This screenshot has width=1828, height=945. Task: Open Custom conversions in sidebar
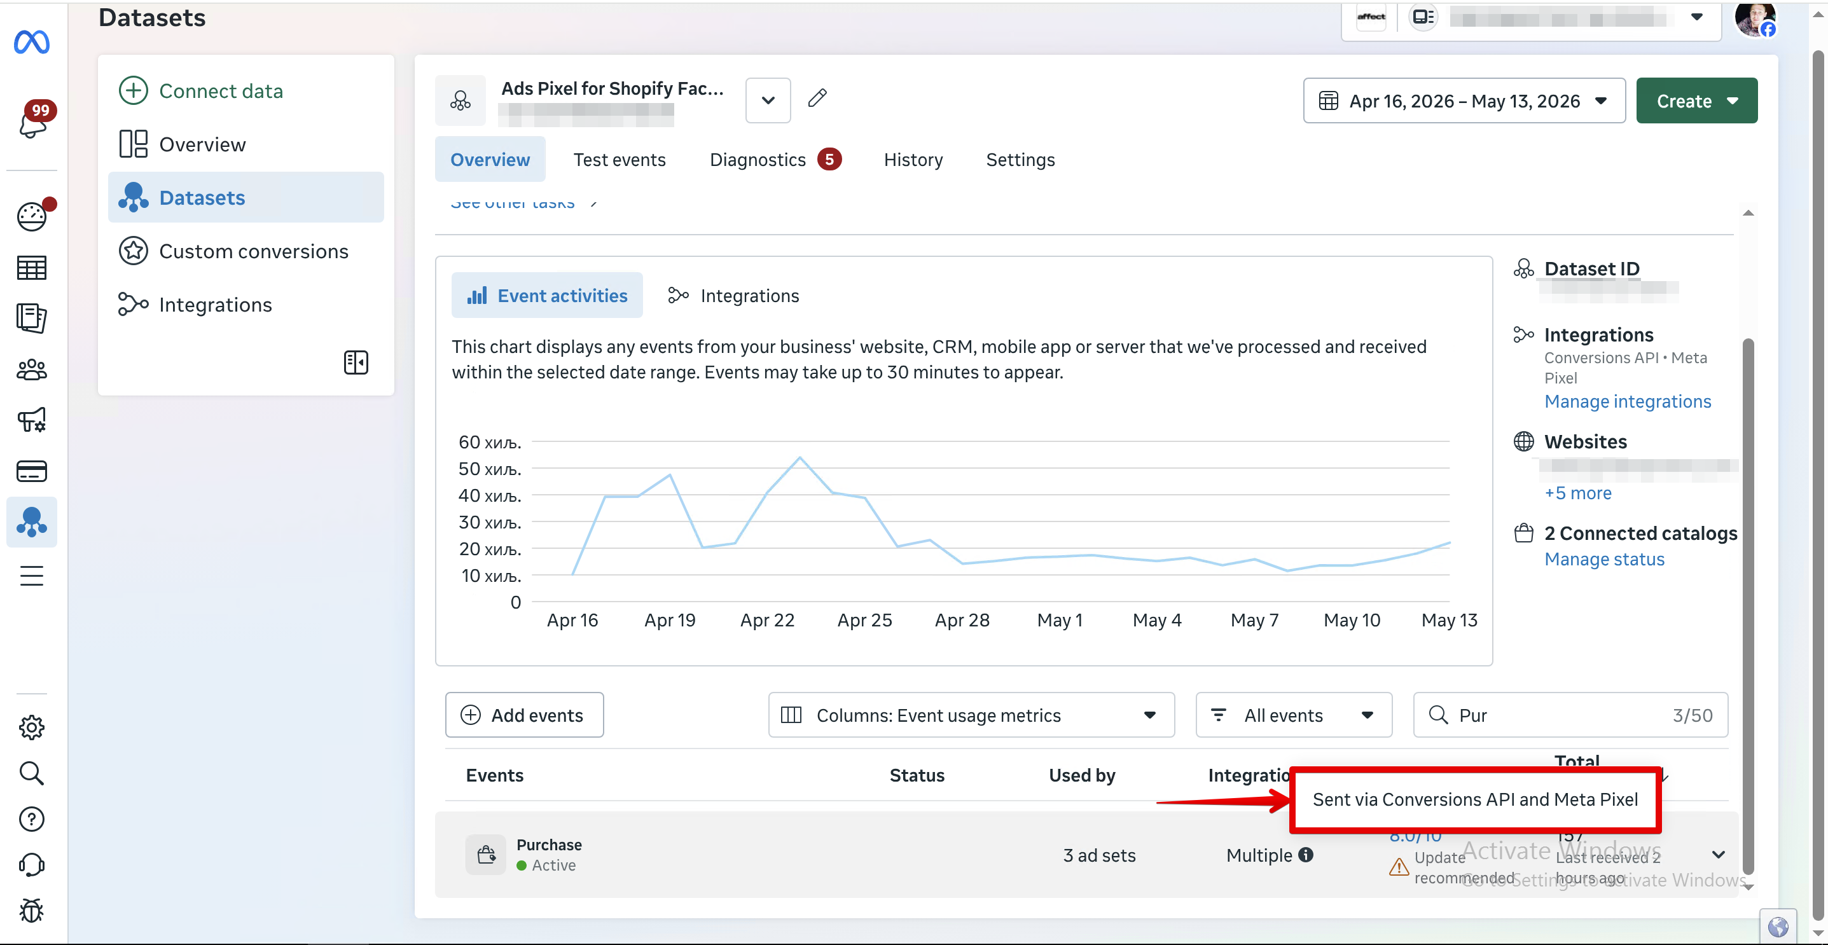[x=246, y=251]
